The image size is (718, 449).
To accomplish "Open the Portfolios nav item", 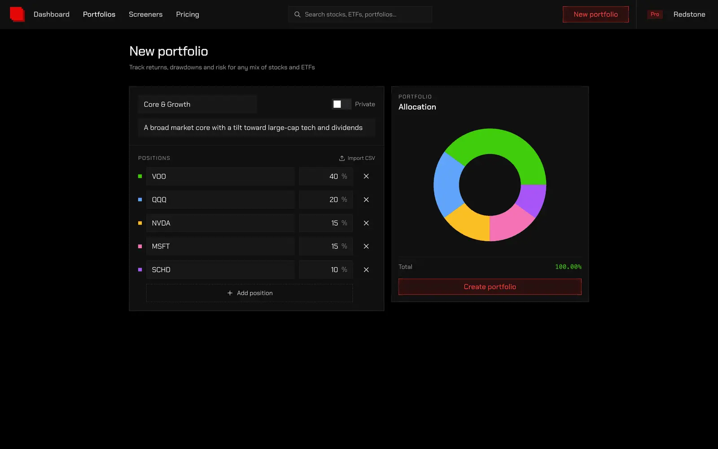I will coord(99,14).
